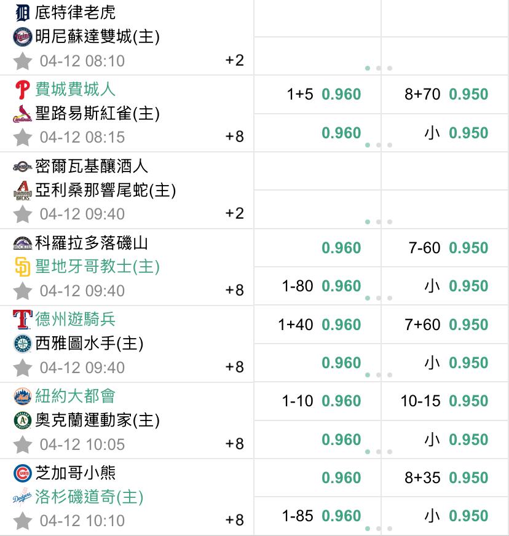Click the Los Angeles Dodgers logo

click(x=23, y=497)
